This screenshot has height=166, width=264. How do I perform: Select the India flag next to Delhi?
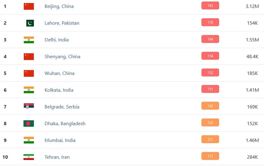[x=29, y=40]
